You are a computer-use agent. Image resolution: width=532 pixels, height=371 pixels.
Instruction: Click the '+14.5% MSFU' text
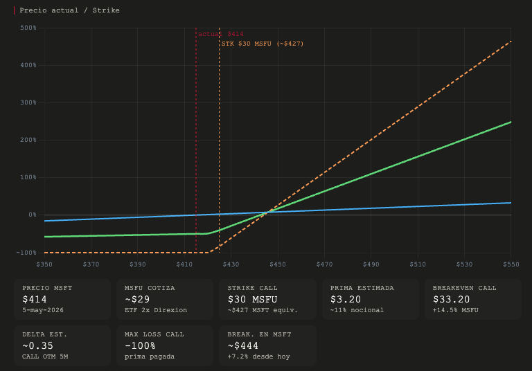coord(456,310)
